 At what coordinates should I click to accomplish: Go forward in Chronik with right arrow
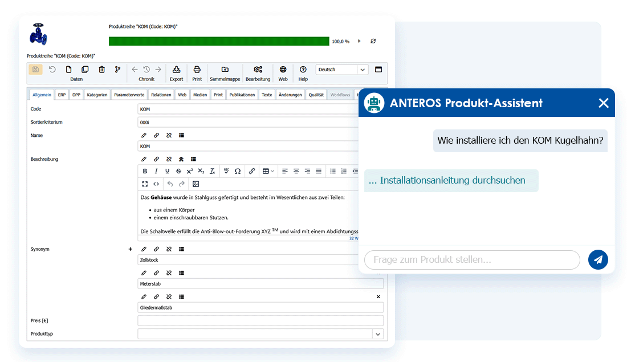click(x=158, y=70)
